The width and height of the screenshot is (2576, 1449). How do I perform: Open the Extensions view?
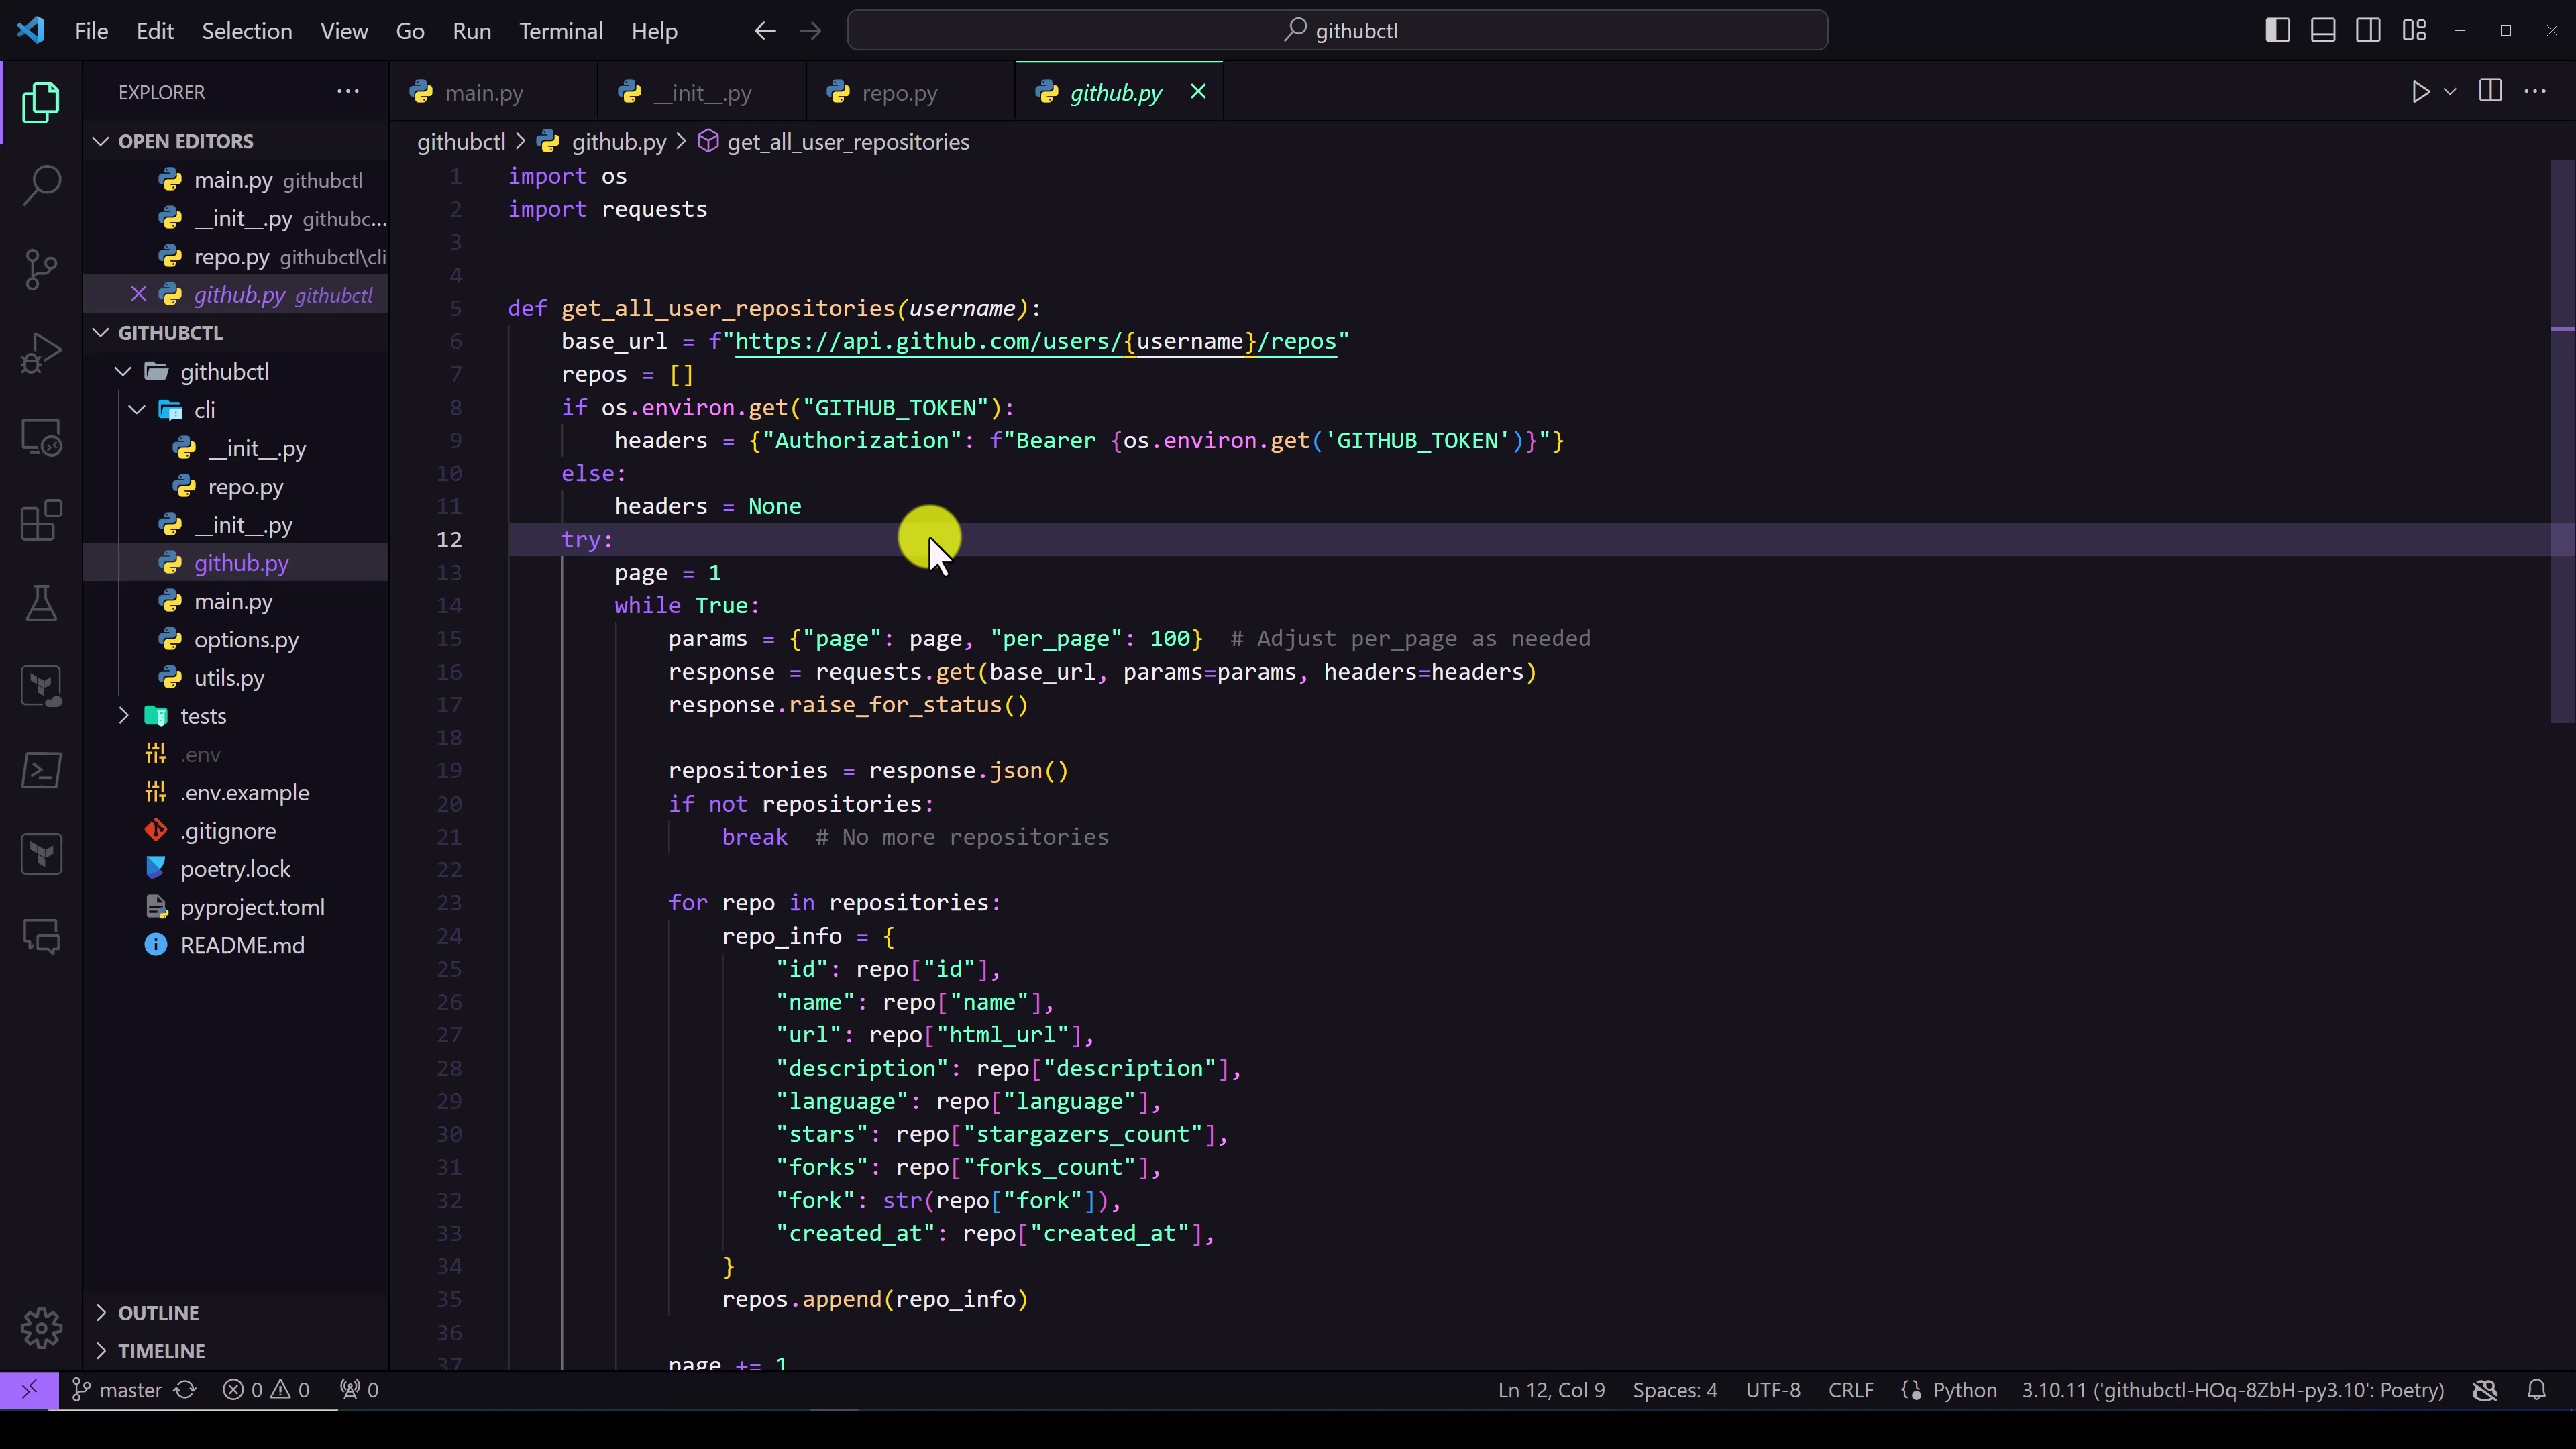point(41,520)
